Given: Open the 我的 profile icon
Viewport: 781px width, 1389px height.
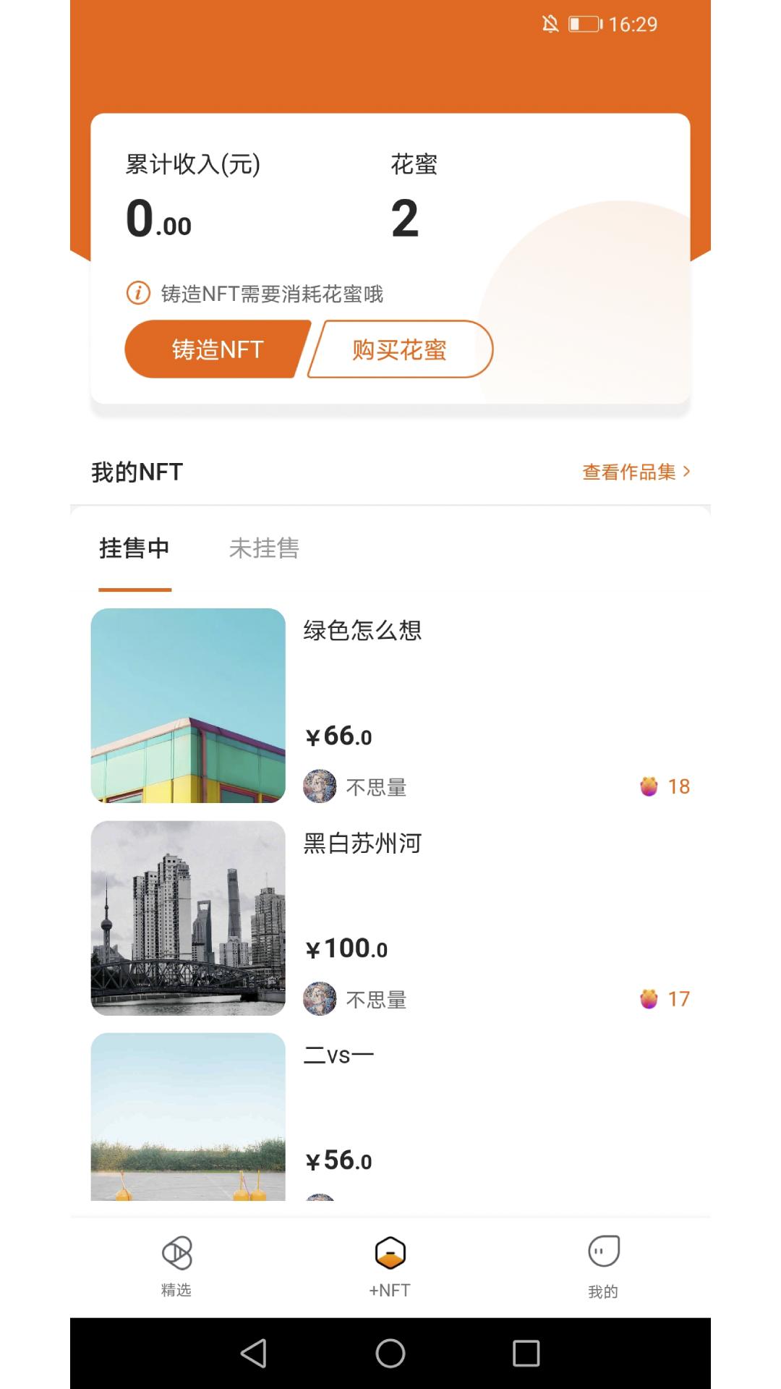Looking at the screenshot, I should [x=603, y=1252].
